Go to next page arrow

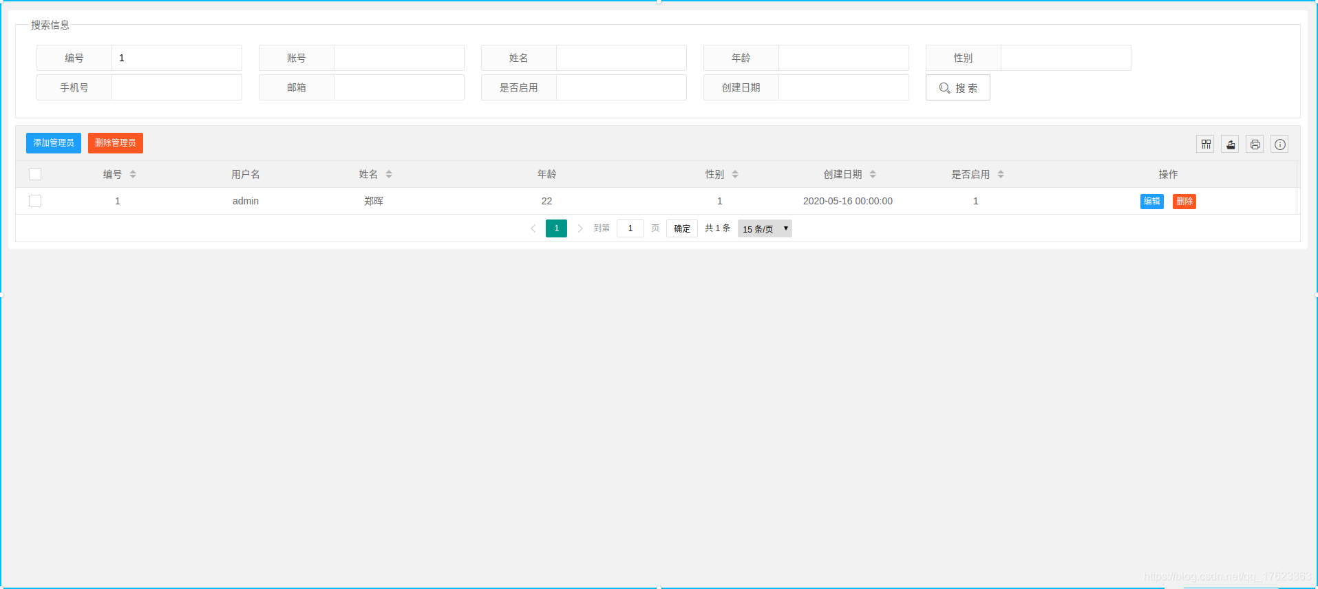[580, 228]
